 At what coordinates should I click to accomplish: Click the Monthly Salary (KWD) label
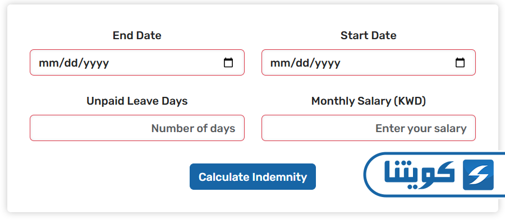click(x=369, y=101)
